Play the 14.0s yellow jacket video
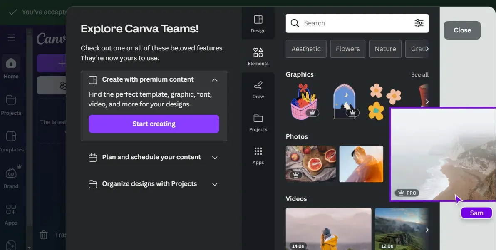496x250 pixels. point(328,229)
